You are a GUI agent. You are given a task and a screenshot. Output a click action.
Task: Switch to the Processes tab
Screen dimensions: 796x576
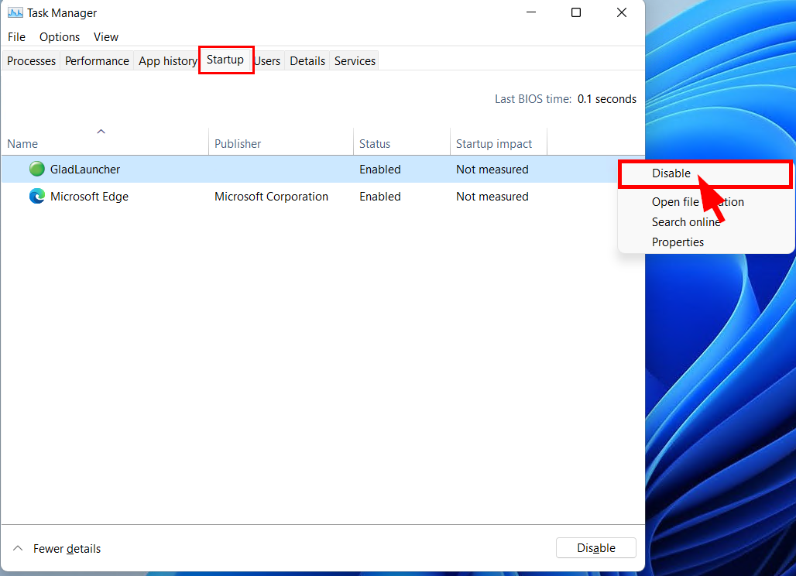tap(31, 61)
